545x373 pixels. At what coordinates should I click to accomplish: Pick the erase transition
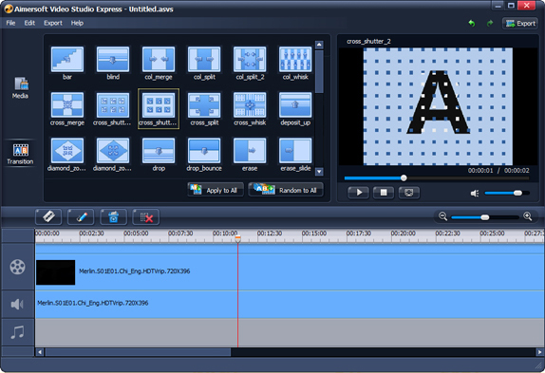(x=250, y=151)
